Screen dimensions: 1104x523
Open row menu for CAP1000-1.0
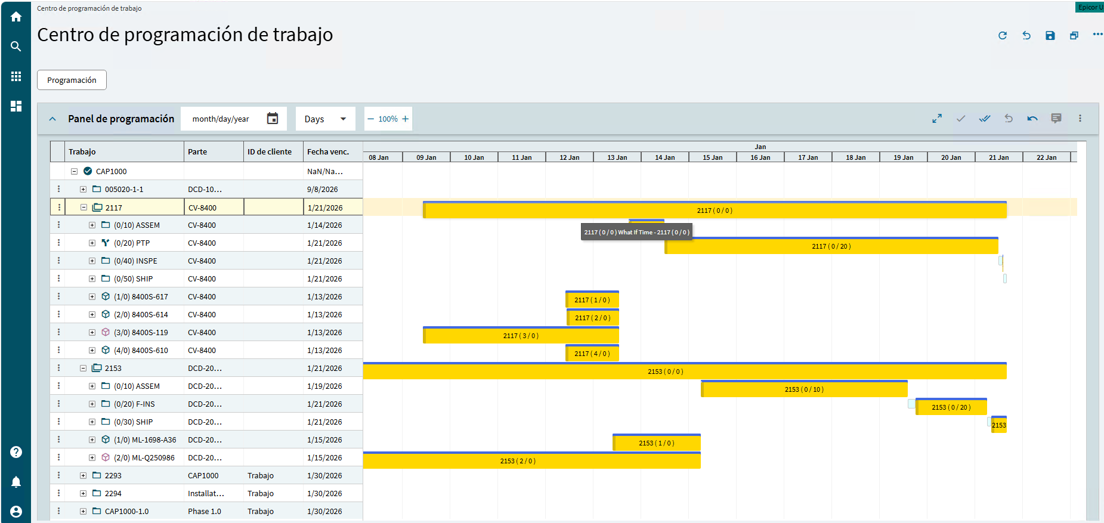point(58,511)
